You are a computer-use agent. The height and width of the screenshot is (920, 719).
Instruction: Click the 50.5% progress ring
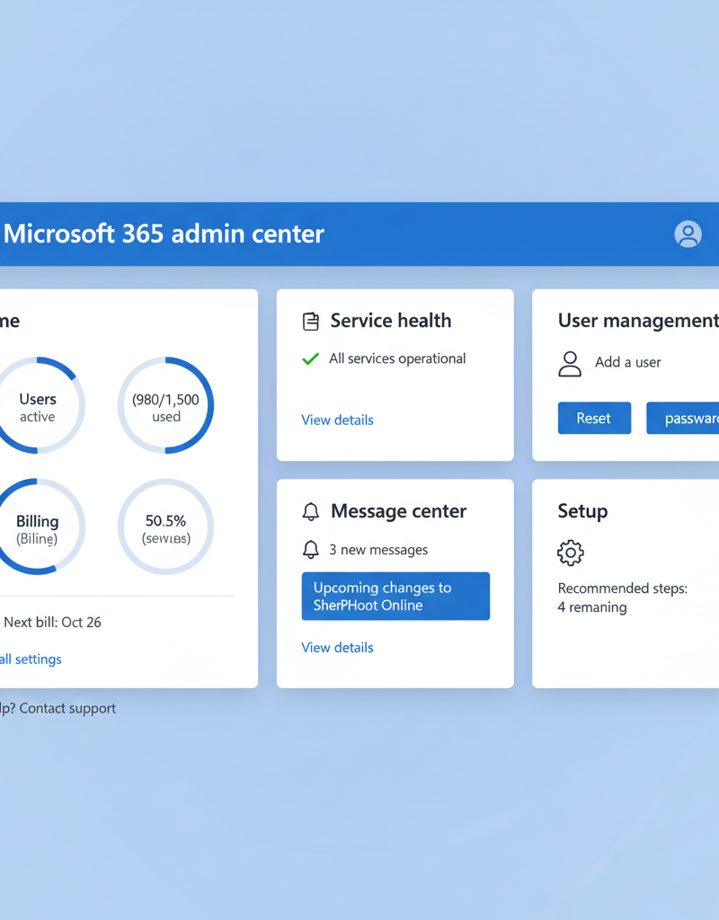pos(165,526)
